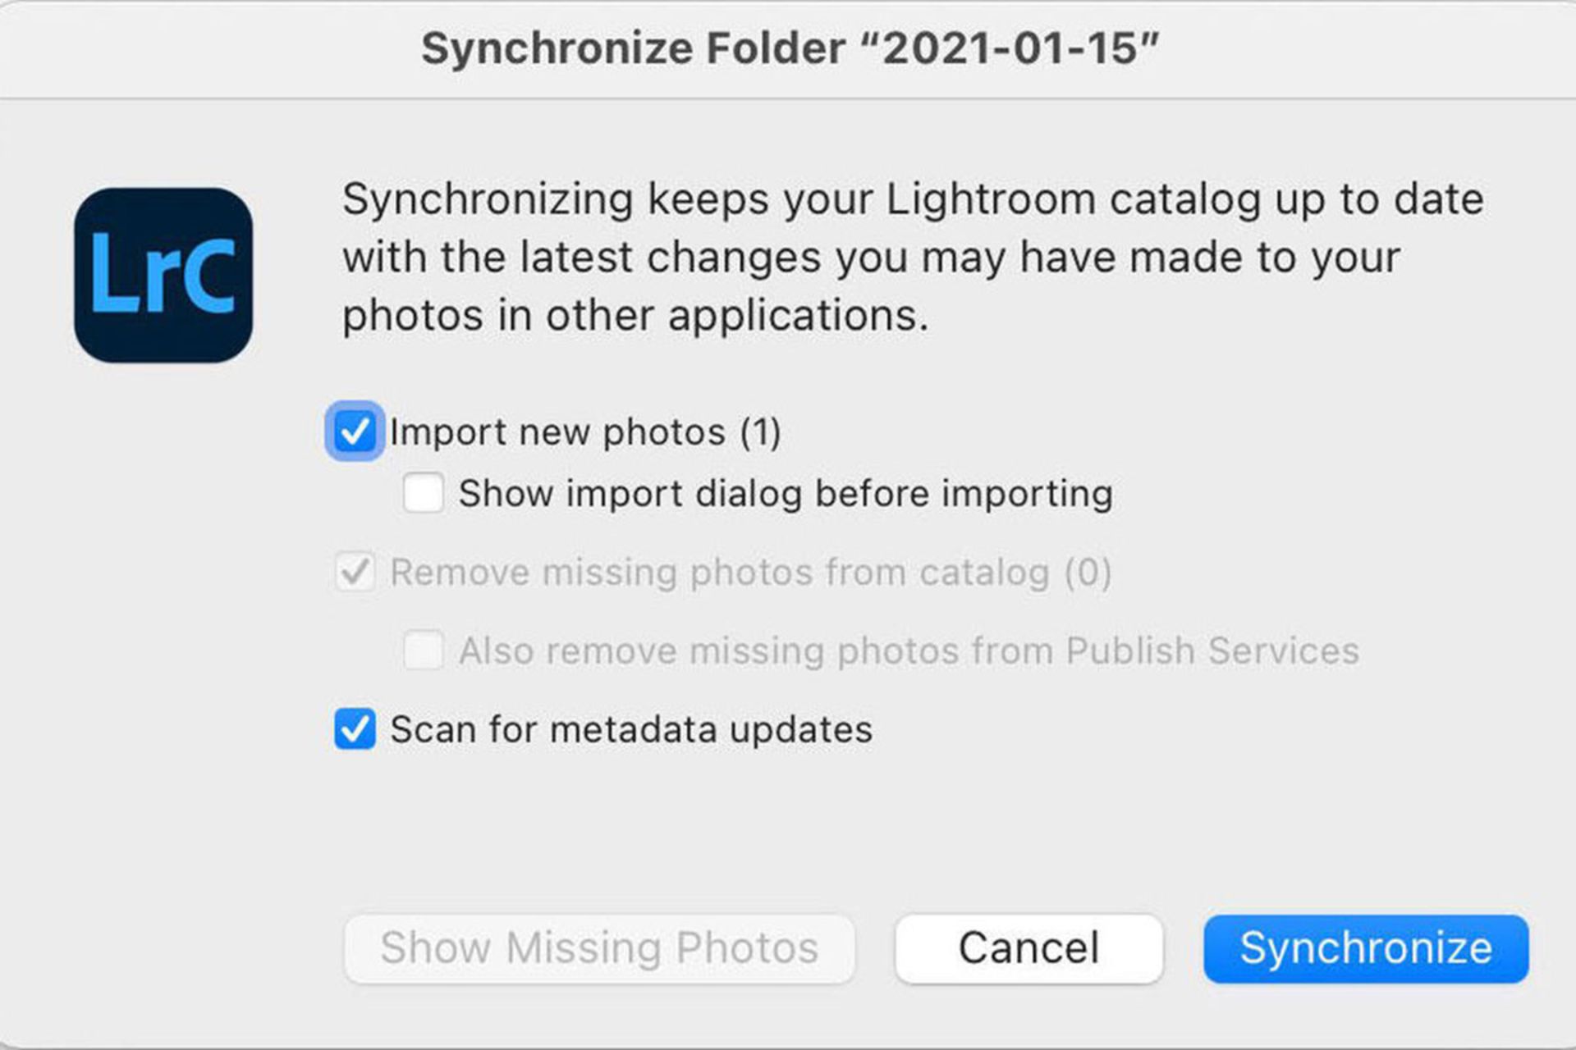Click the (0) missing photos count
Viewport: 1576px width, 1050px height.
pos(1088,573)
